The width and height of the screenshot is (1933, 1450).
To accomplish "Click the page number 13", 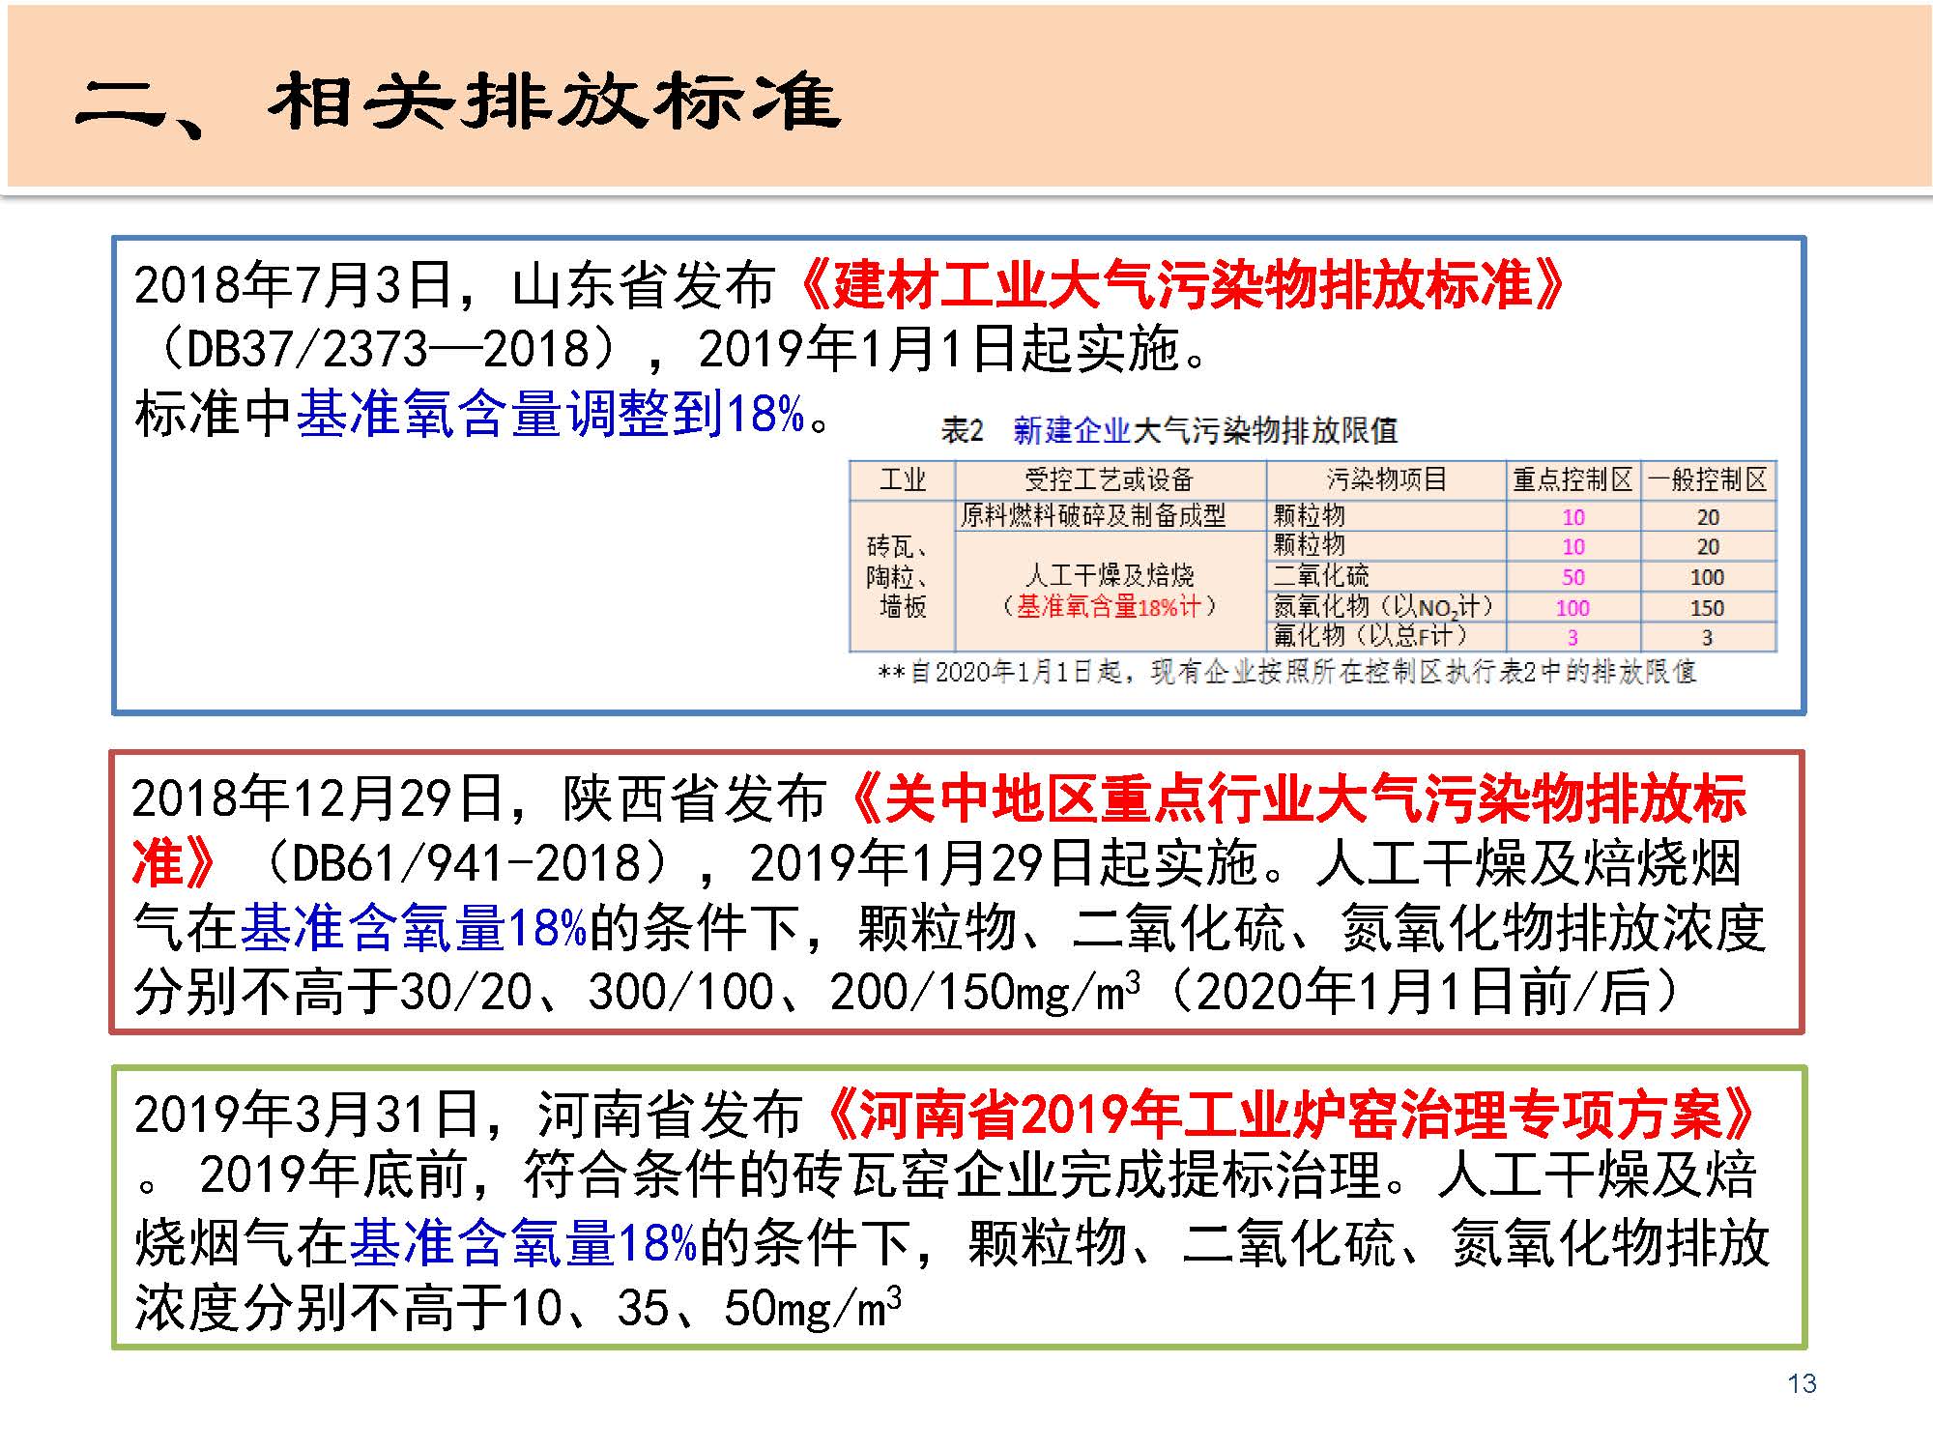I will click(x=1802, y=1383).
